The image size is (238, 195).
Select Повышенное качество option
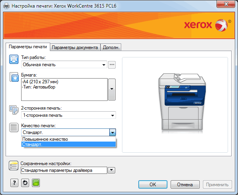[x=69, y=139]
